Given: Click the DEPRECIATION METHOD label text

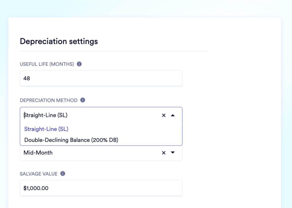Looking at the screenshot, I should click(x=49, y=100).
